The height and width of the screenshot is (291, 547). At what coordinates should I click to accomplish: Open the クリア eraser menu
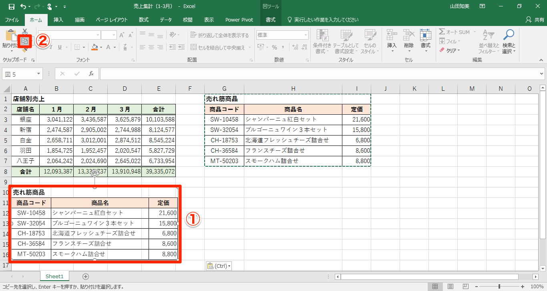[450, 50]
